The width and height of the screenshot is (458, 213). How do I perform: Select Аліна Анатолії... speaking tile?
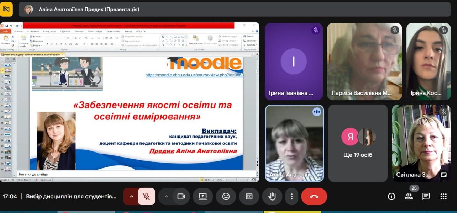click(294, 143)
